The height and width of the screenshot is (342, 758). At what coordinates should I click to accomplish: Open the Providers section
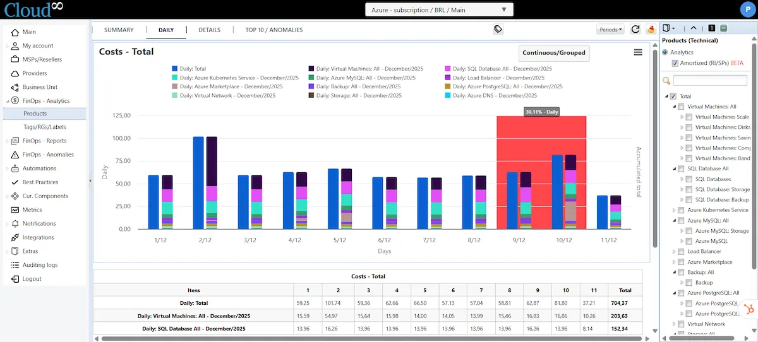coord(34,73)
